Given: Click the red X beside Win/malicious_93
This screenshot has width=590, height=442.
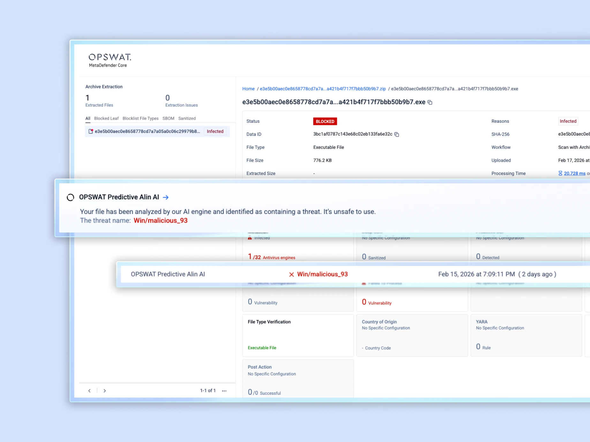Looking at the screenshot, I should [x=291, y=274].
